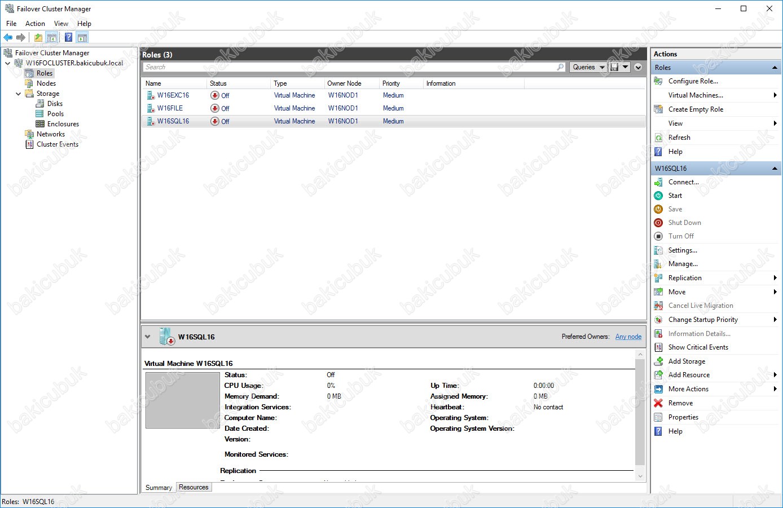Sort by the Status column header
Screen dimensions: 783x508
point(239,83)
